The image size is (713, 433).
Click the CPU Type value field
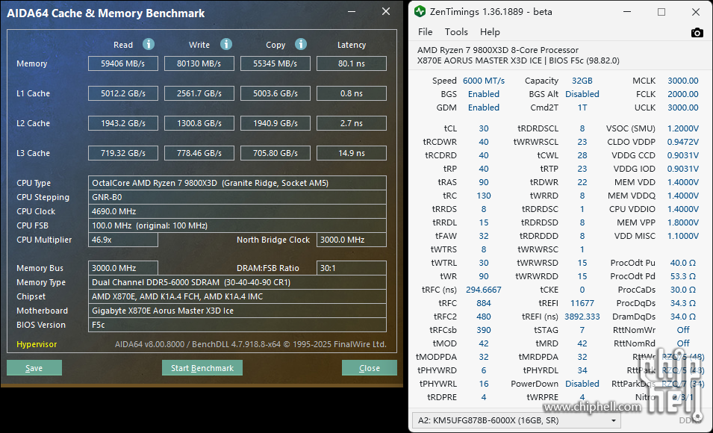point(237,183)
